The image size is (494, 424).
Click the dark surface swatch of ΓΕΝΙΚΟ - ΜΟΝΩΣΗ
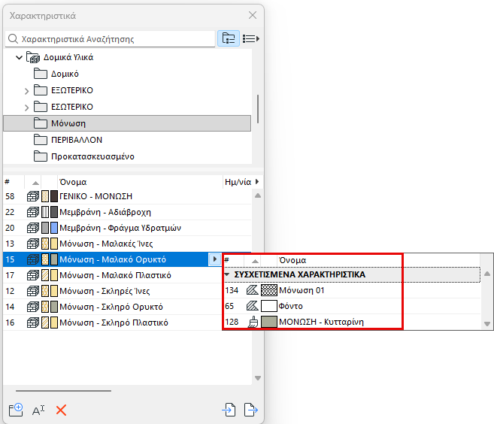54,196
